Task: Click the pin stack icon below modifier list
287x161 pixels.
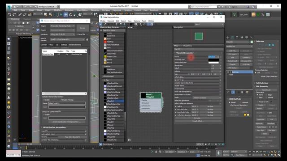Action: (228, 92)
